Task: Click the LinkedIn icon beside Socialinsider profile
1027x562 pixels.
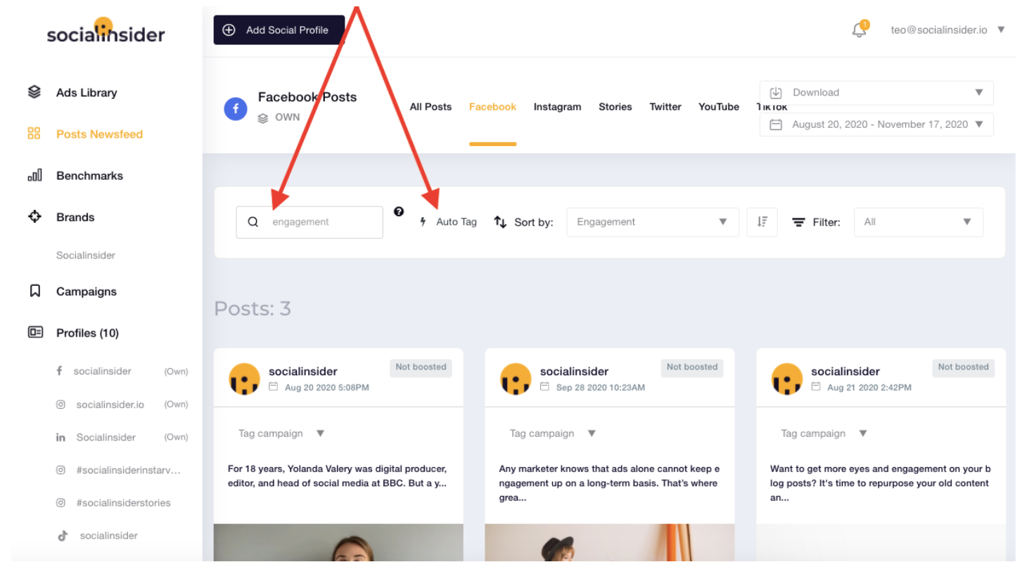Action: (60, 437)
